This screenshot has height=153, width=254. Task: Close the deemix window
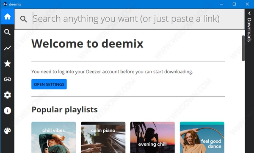247,4
